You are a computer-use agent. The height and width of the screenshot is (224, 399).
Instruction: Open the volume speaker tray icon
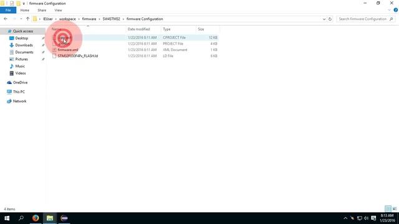(x=366, y=218)
